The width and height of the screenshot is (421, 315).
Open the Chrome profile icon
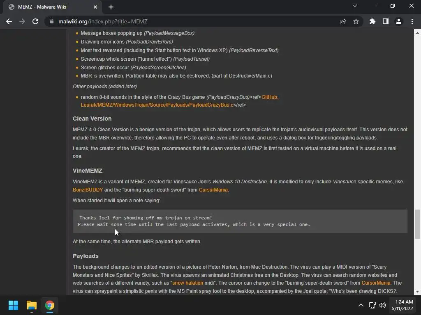pos(399,21)
